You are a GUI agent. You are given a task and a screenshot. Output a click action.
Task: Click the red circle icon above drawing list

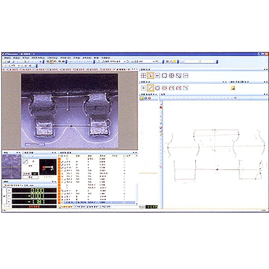(149, 98)
